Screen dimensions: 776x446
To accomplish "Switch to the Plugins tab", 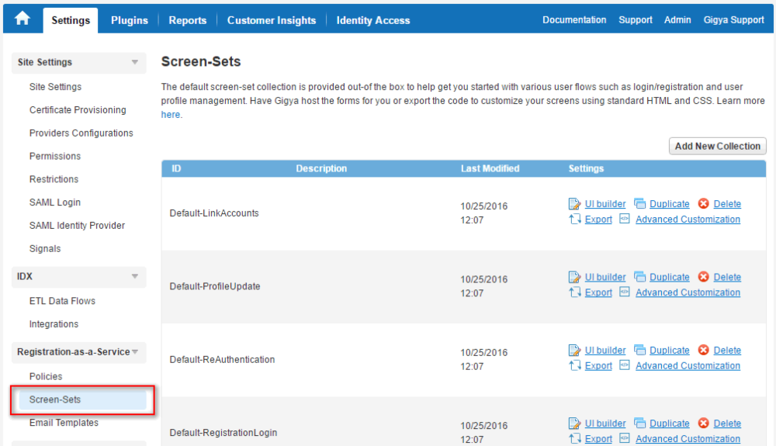I will click(x=129, y=20).
